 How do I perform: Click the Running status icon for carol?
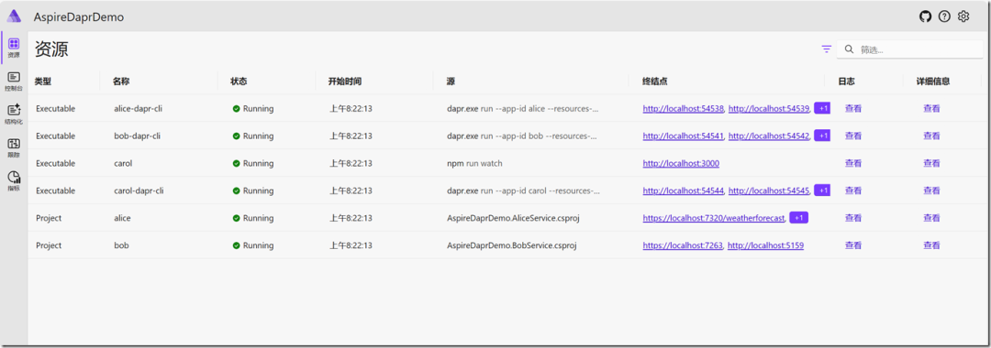point(237,163)
